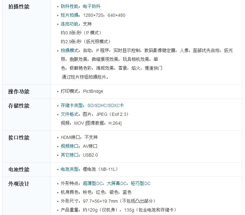Click the 轻巧型DC link
Viewport: 245px width, 215px height.
coord(140,183)
